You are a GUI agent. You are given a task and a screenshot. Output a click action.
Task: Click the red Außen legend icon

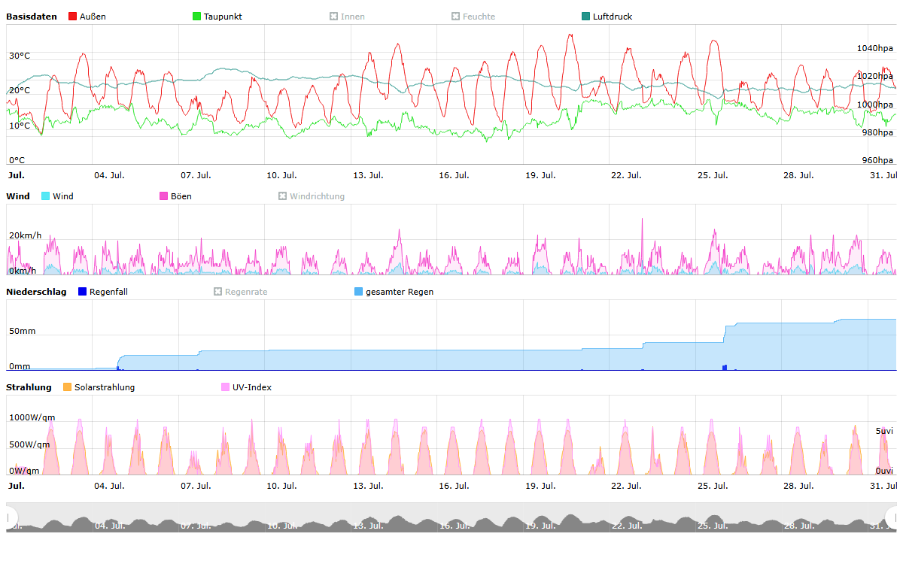[73, 17]
